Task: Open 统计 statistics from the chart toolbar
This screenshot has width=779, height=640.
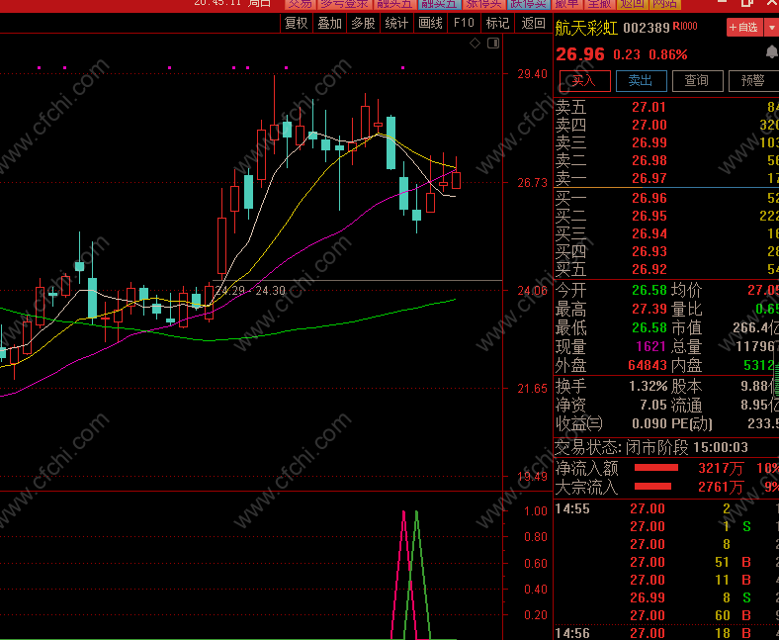Action: pos(396,23)
